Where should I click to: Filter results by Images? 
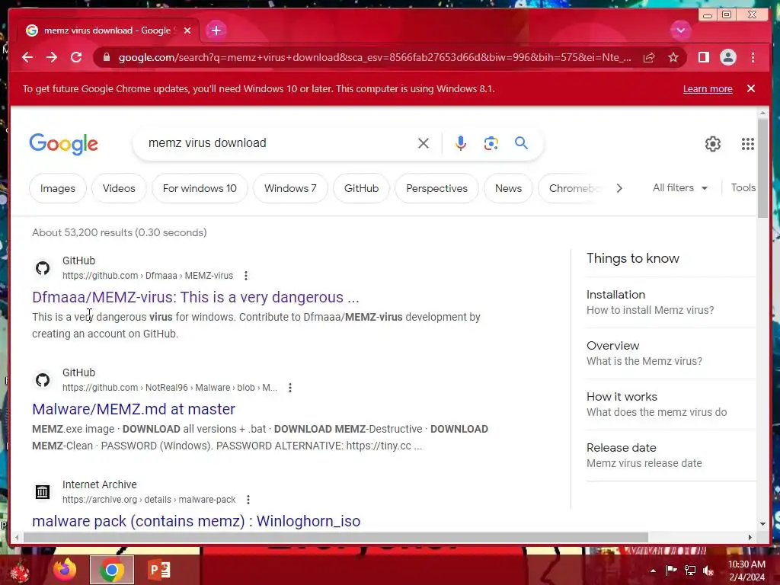(x=58, y=189)
